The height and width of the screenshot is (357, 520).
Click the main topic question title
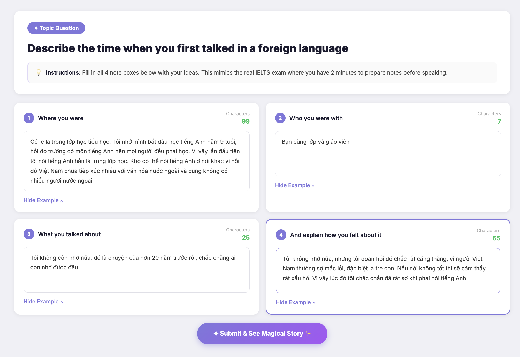pos(188,48)
